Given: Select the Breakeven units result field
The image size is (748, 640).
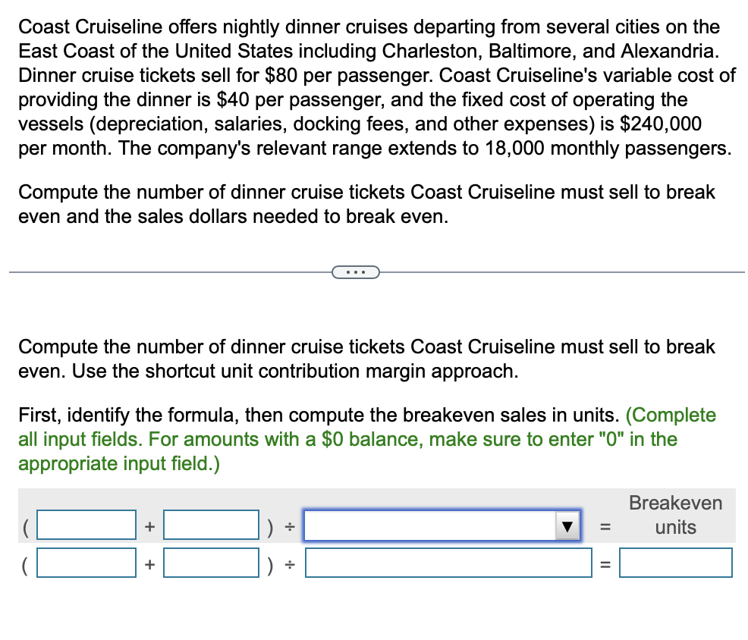Looking at the screenshot, I should point(675,563).
